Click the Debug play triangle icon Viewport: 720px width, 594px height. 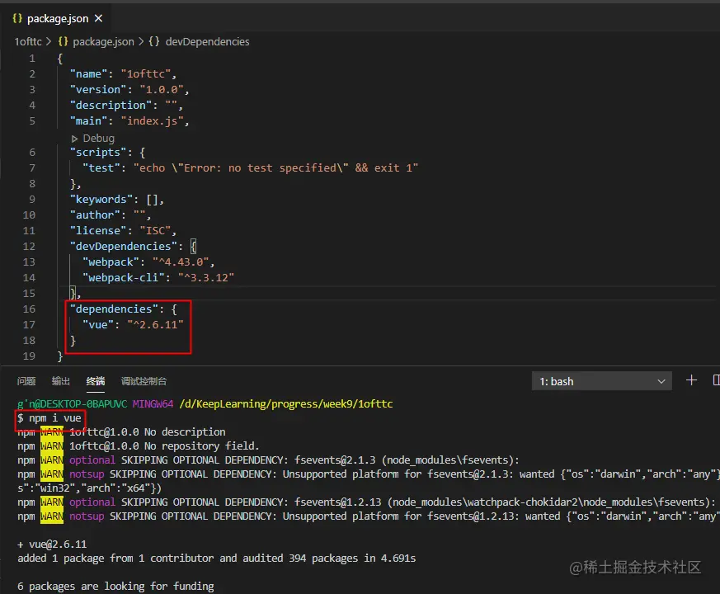pos(75,139)
